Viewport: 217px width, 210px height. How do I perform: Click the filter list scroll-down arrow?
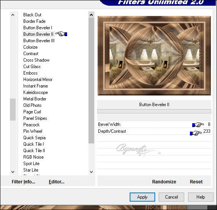[92, 172]
